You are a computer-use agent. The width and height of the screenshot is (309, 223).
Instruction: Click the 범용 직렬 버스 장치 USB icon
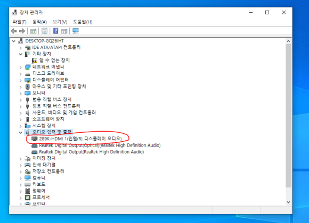point(28,100)
